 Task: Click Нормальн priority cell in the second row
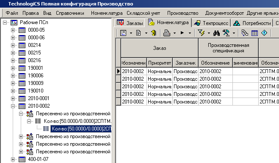coord(160,79)
